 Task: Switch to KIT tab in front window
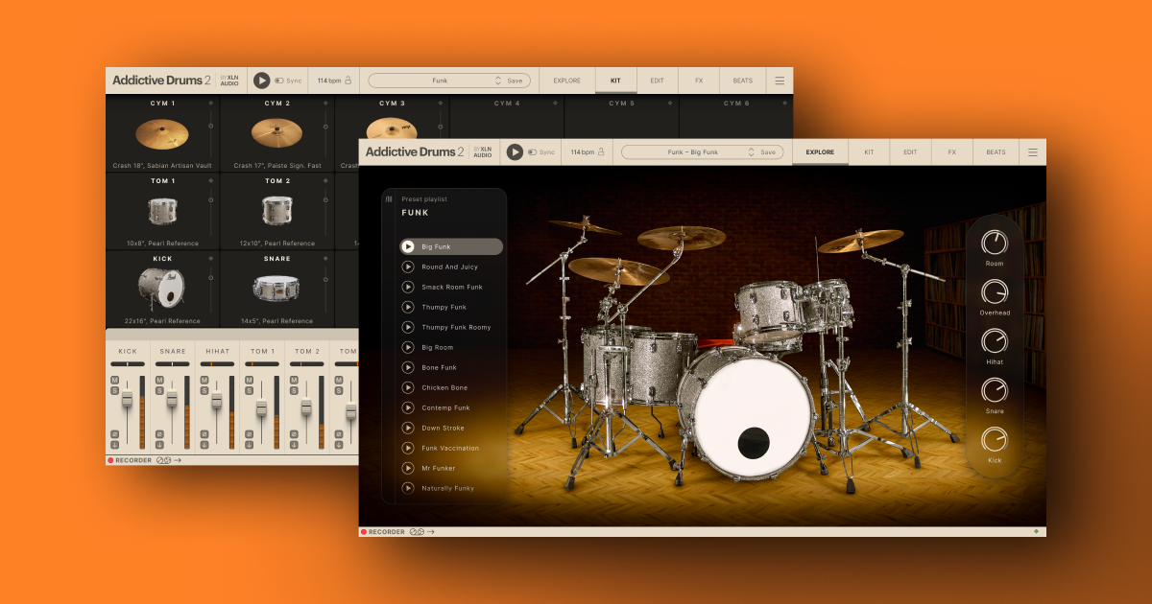tap(869, 151)
